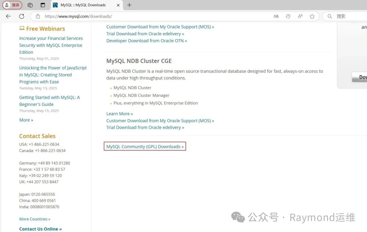
Task: Click the partially visible Download button
Action: click(x=360, y=77)
